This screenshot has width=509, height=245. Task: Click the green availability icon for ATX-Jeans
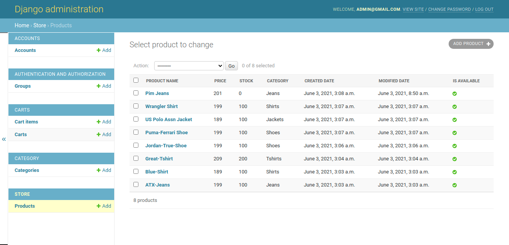tap(454, 185)
